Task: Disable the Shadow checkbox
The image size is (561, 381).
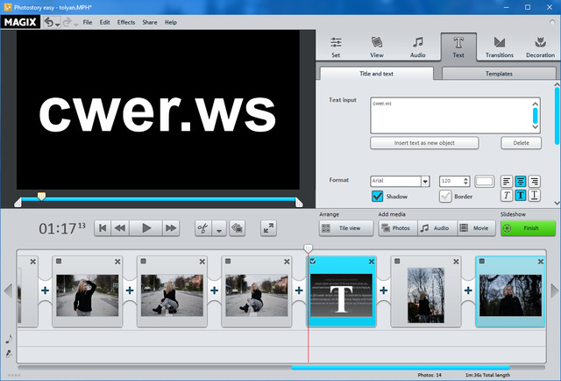Action: tap(378, 196)
